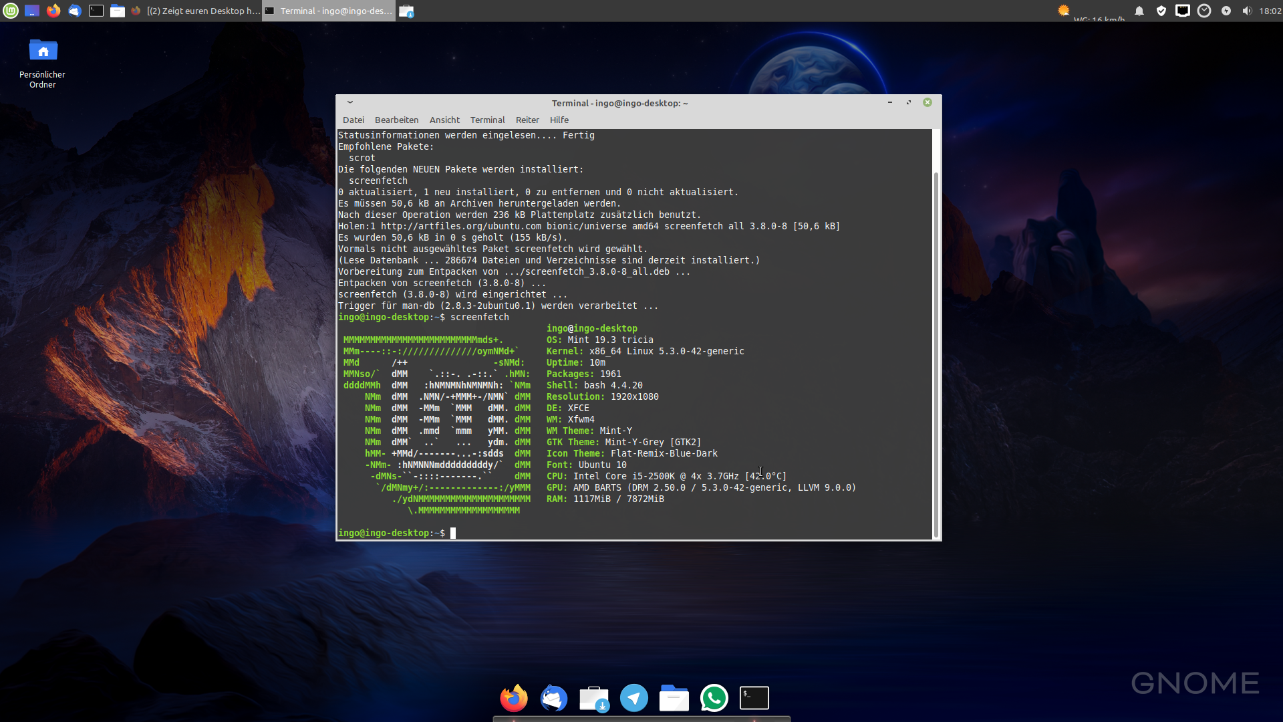Open the Linux Mint start menu
The height and width of the screenshot is (722, 1283).
[10, 11]
